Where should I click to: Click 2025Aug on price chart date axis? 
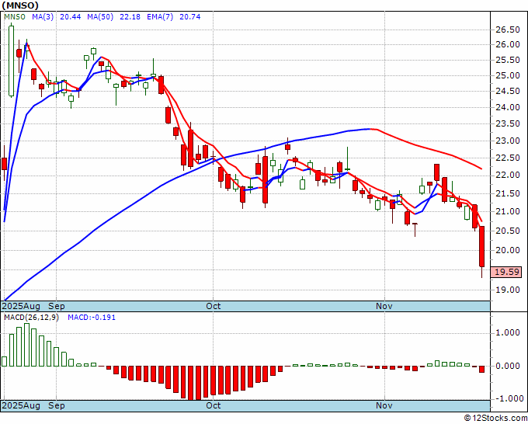(x=21, y=306)
